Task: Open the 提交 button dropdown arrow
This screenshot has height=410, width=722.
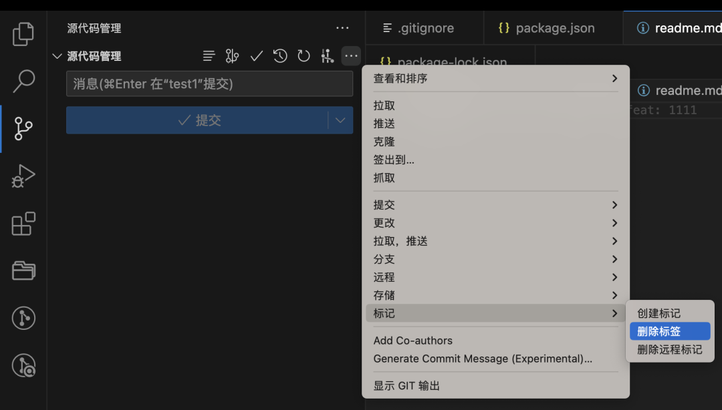Action: point(340,120)
